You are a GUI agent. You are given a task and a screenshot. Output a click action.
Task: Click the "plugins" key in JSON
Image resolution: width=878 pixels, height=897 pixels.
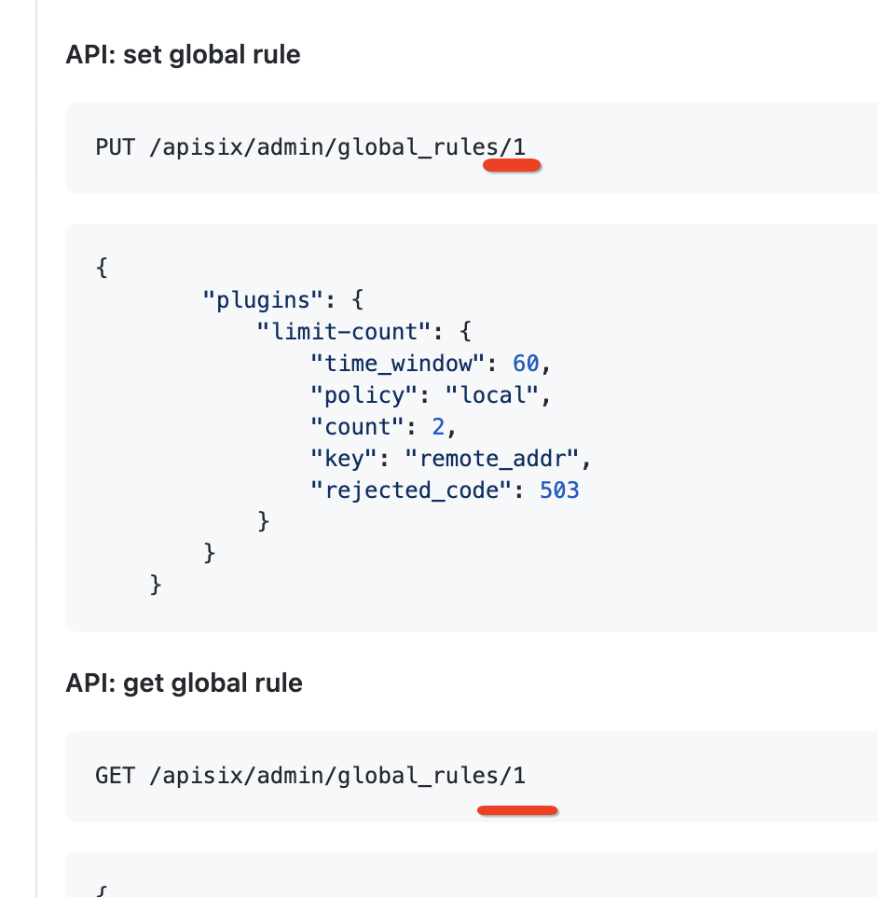pyautogui.click(x=263, y=299)
